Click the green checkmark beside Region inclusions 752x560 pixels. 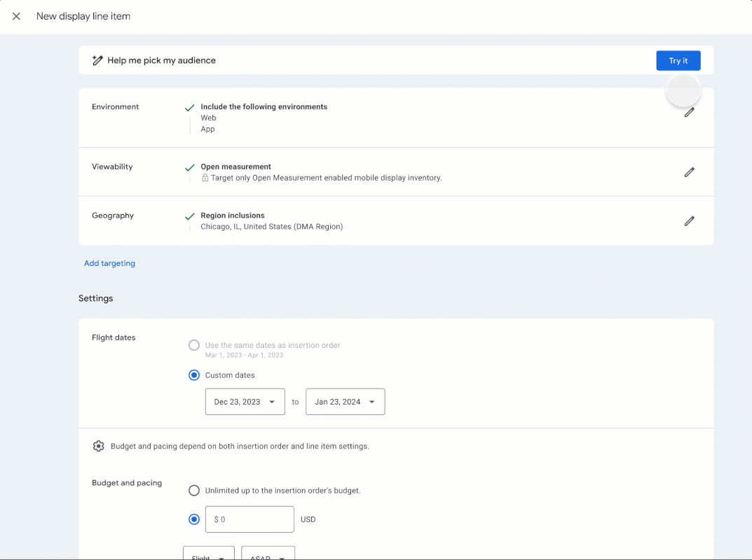coord(190,216)
